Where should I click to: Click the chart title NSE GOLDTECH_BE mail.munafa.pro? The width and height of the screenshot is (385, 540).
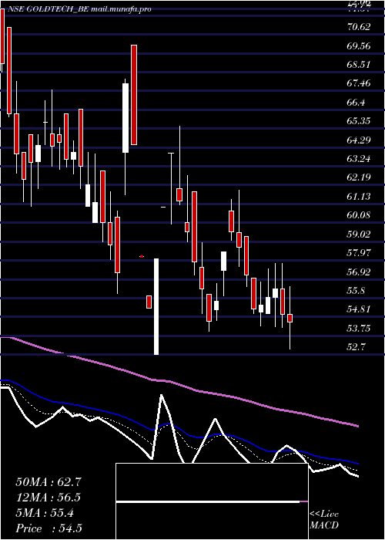pos(79,9)
